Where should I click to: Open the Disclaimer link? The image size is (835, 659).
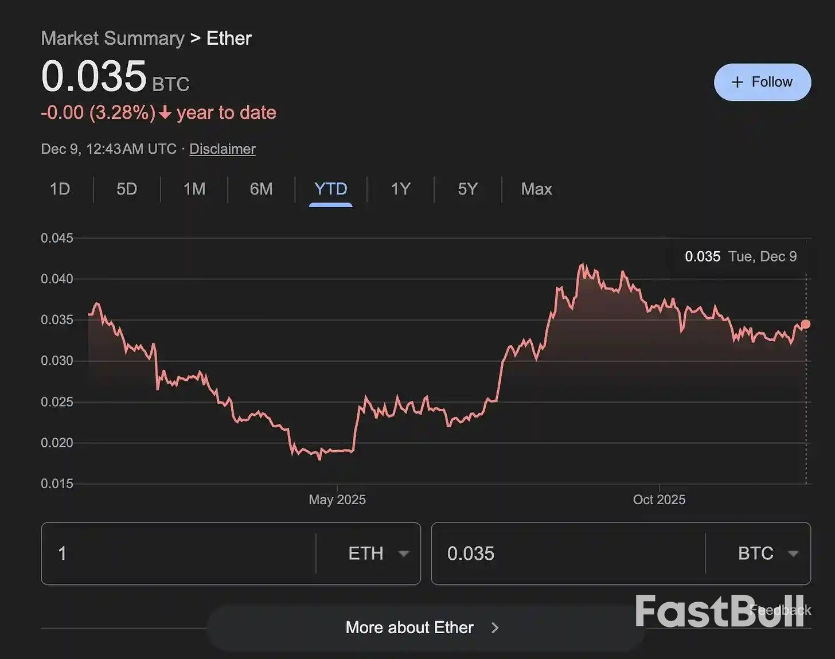tap(222, 149)
